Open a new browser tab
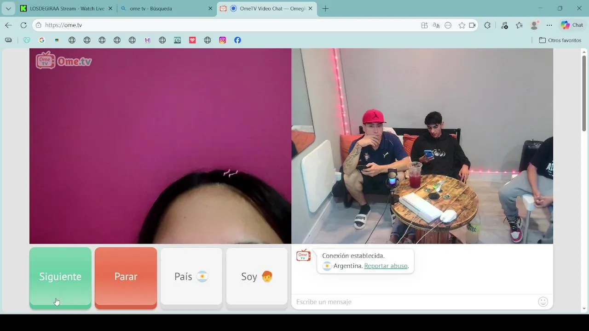This screenshot has height=331, width=589. [x=325, y=9]
